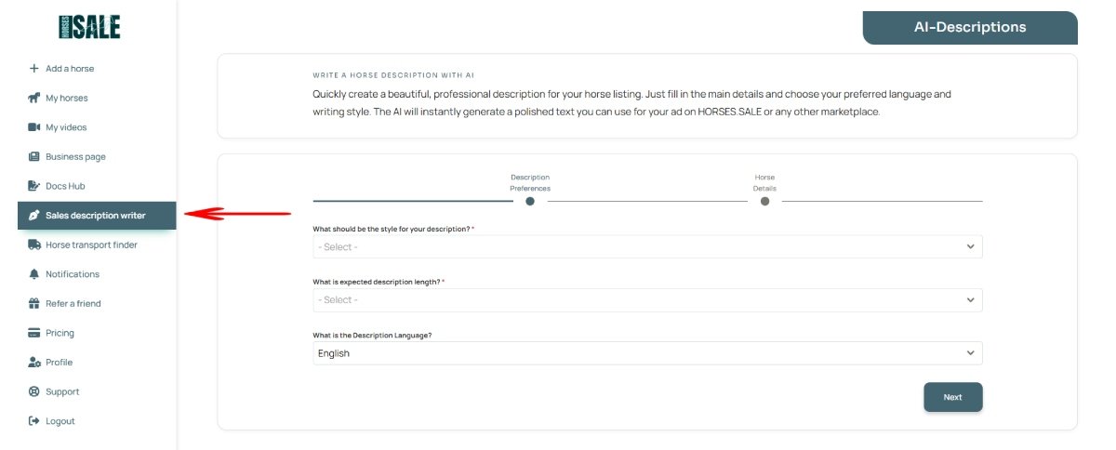1116x450 pixels.
Task: Click the video camera icon for My videos
Action: click(34, 127)
